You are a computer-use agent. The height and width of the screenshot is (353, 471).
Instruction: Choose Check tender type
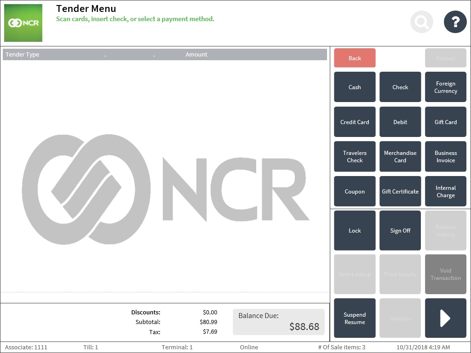click(x=400, y=87)
